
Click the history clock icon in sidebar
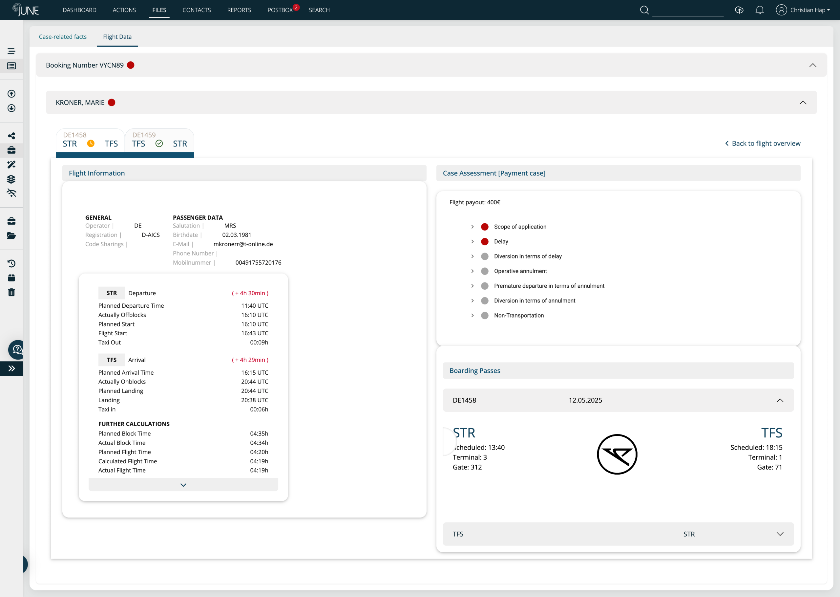coord(11,263)
